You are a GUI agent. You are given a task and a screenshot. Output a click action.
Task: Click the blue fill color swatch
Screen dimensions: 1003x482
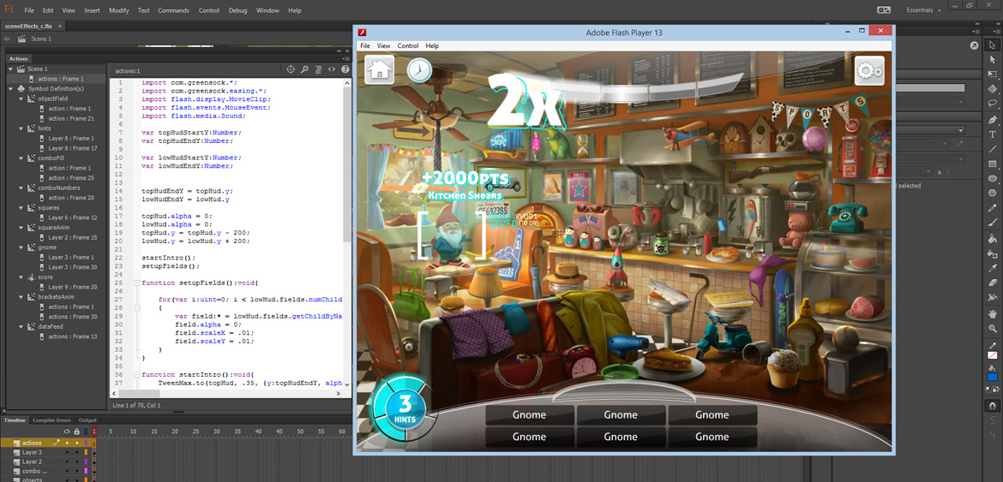(993, 377)
